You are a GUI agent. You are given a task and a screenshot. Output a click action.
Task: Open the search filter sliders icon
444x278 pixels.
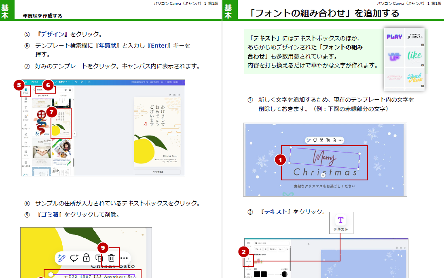pyautogui.click(x=70, y=90)
